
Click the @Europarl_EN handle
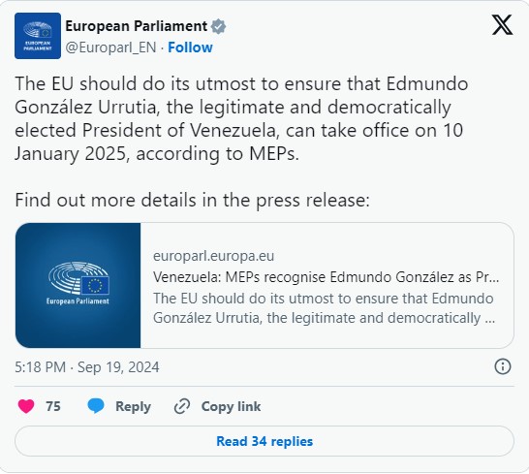point(110,47)
